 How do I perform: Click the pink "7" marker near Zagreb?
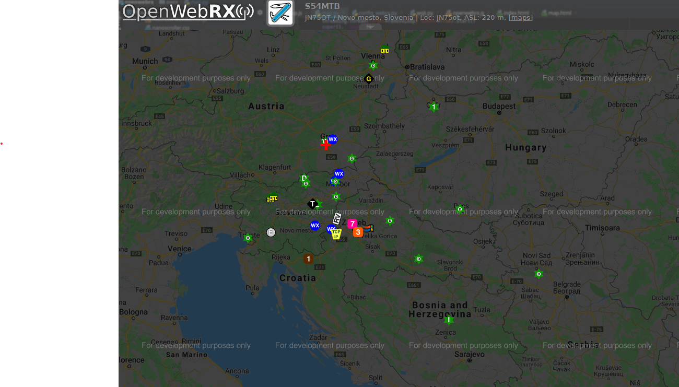click(352, 224)
